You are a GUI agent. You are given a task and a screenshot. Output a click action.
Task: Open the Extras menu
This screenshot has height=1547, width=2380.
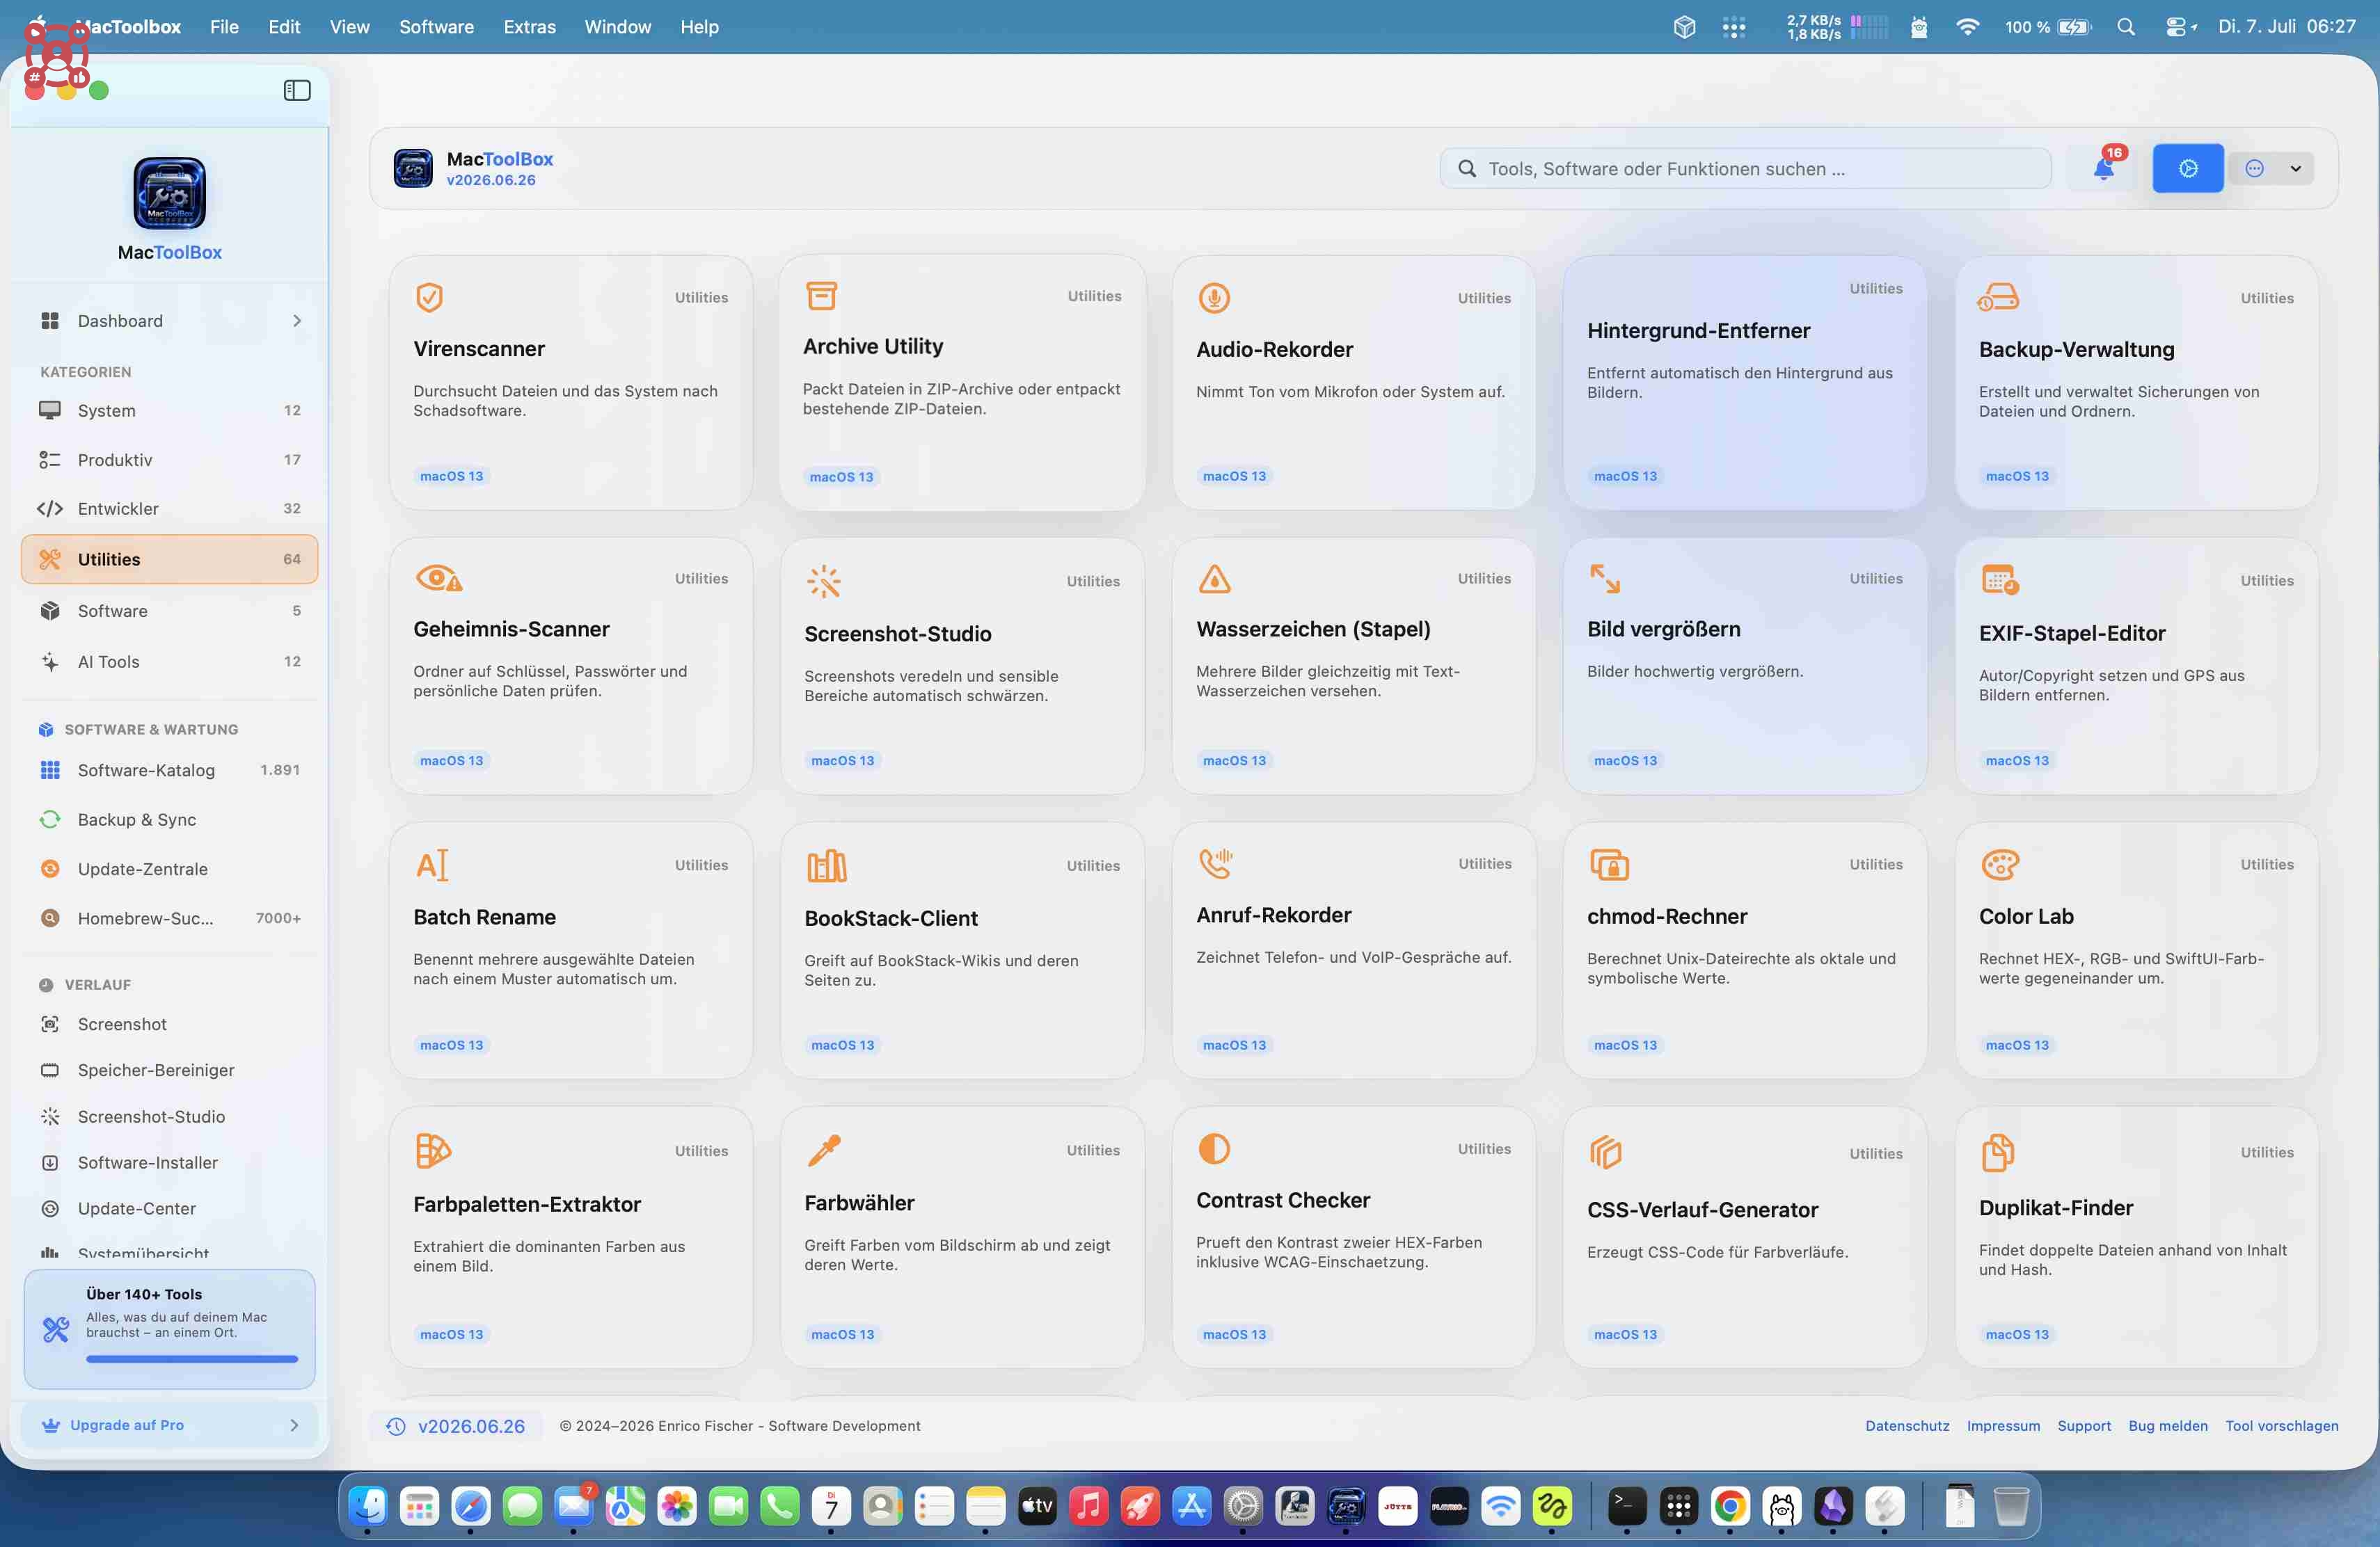pos(529,27)
